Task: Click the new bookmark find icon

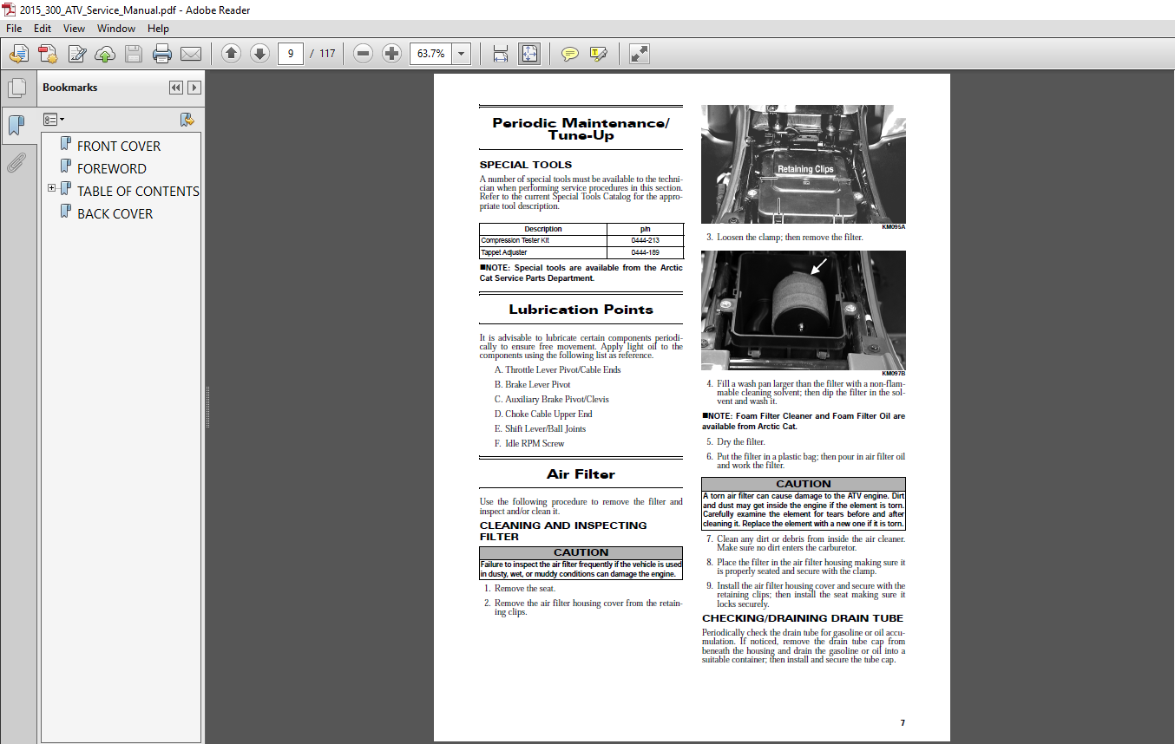Action: point(187,120)
